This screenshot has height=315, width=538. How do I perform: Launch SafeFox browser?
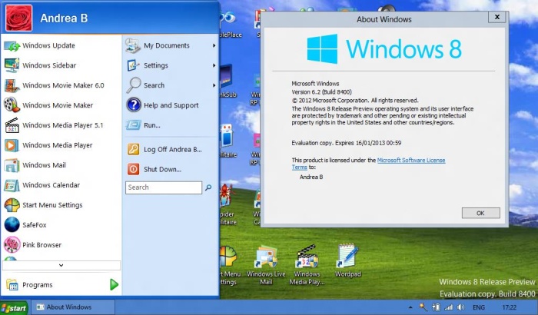click(61, 225)
